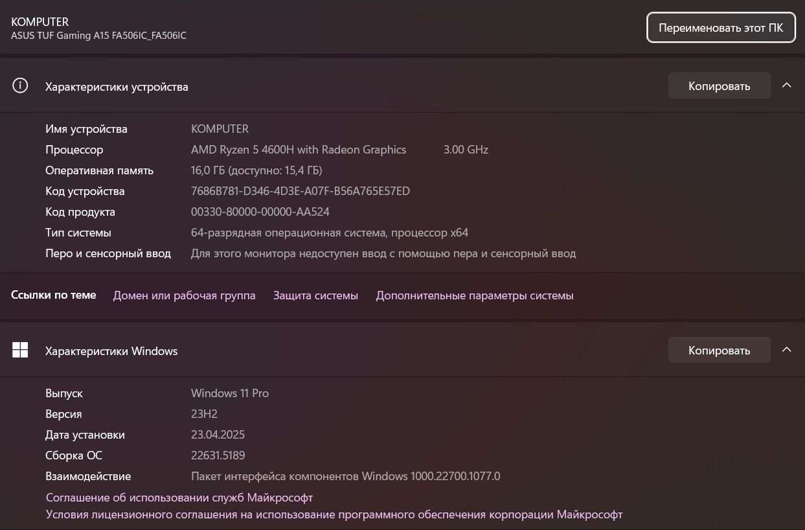Open Условия лицензионного соглашения корпорации Майкрософт link
805x530 pixels.
tap(334, 514)
